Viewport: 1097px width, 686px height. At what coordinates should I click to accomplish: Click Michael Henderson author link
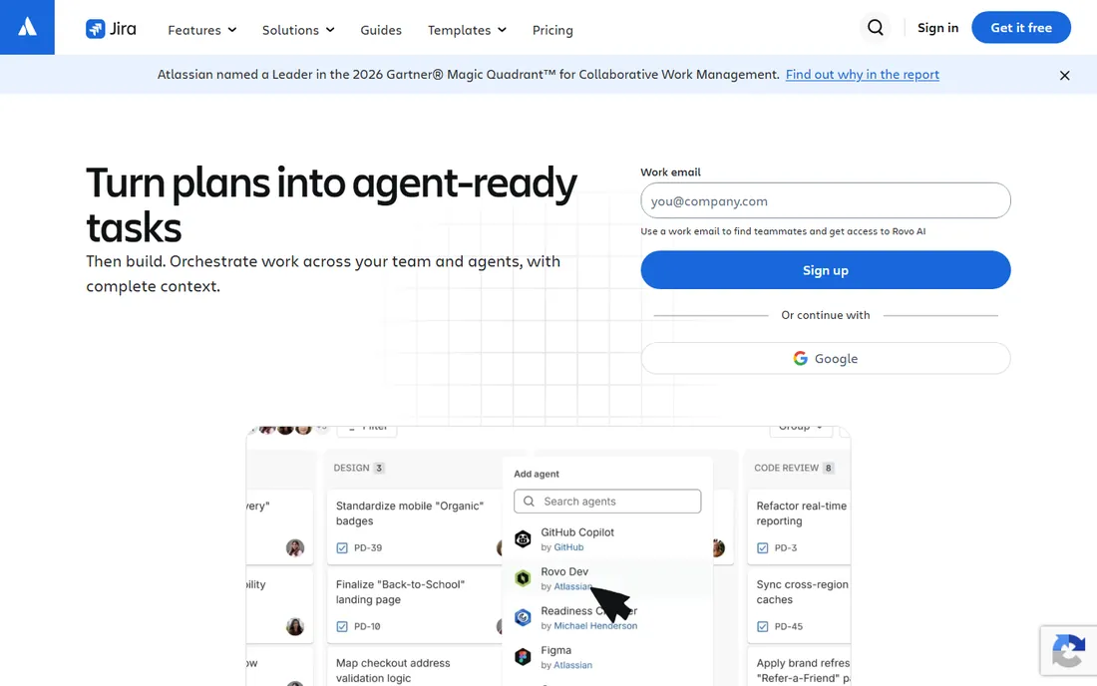(x=595, y=626)
